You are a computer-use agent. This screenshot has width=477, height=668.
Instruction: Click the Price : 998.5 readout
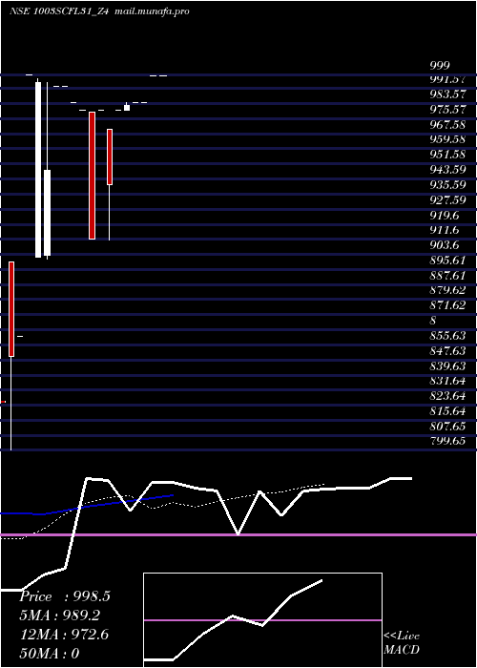tap(65, 596)
